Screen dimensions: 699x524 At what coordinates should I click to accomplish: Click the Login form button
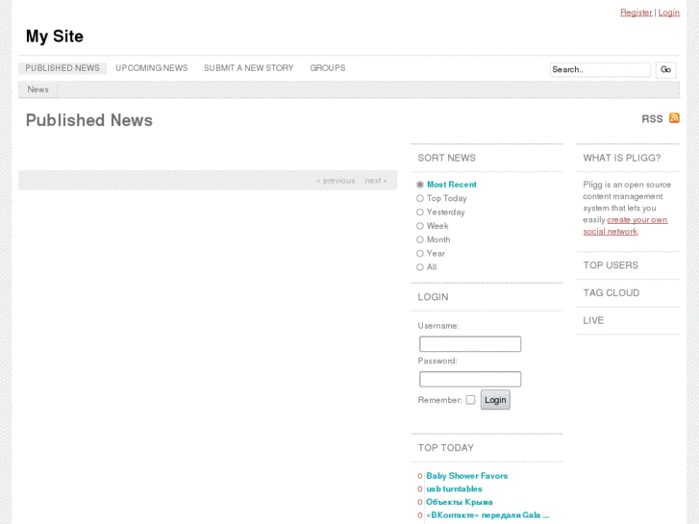click(x=495, y=400)
